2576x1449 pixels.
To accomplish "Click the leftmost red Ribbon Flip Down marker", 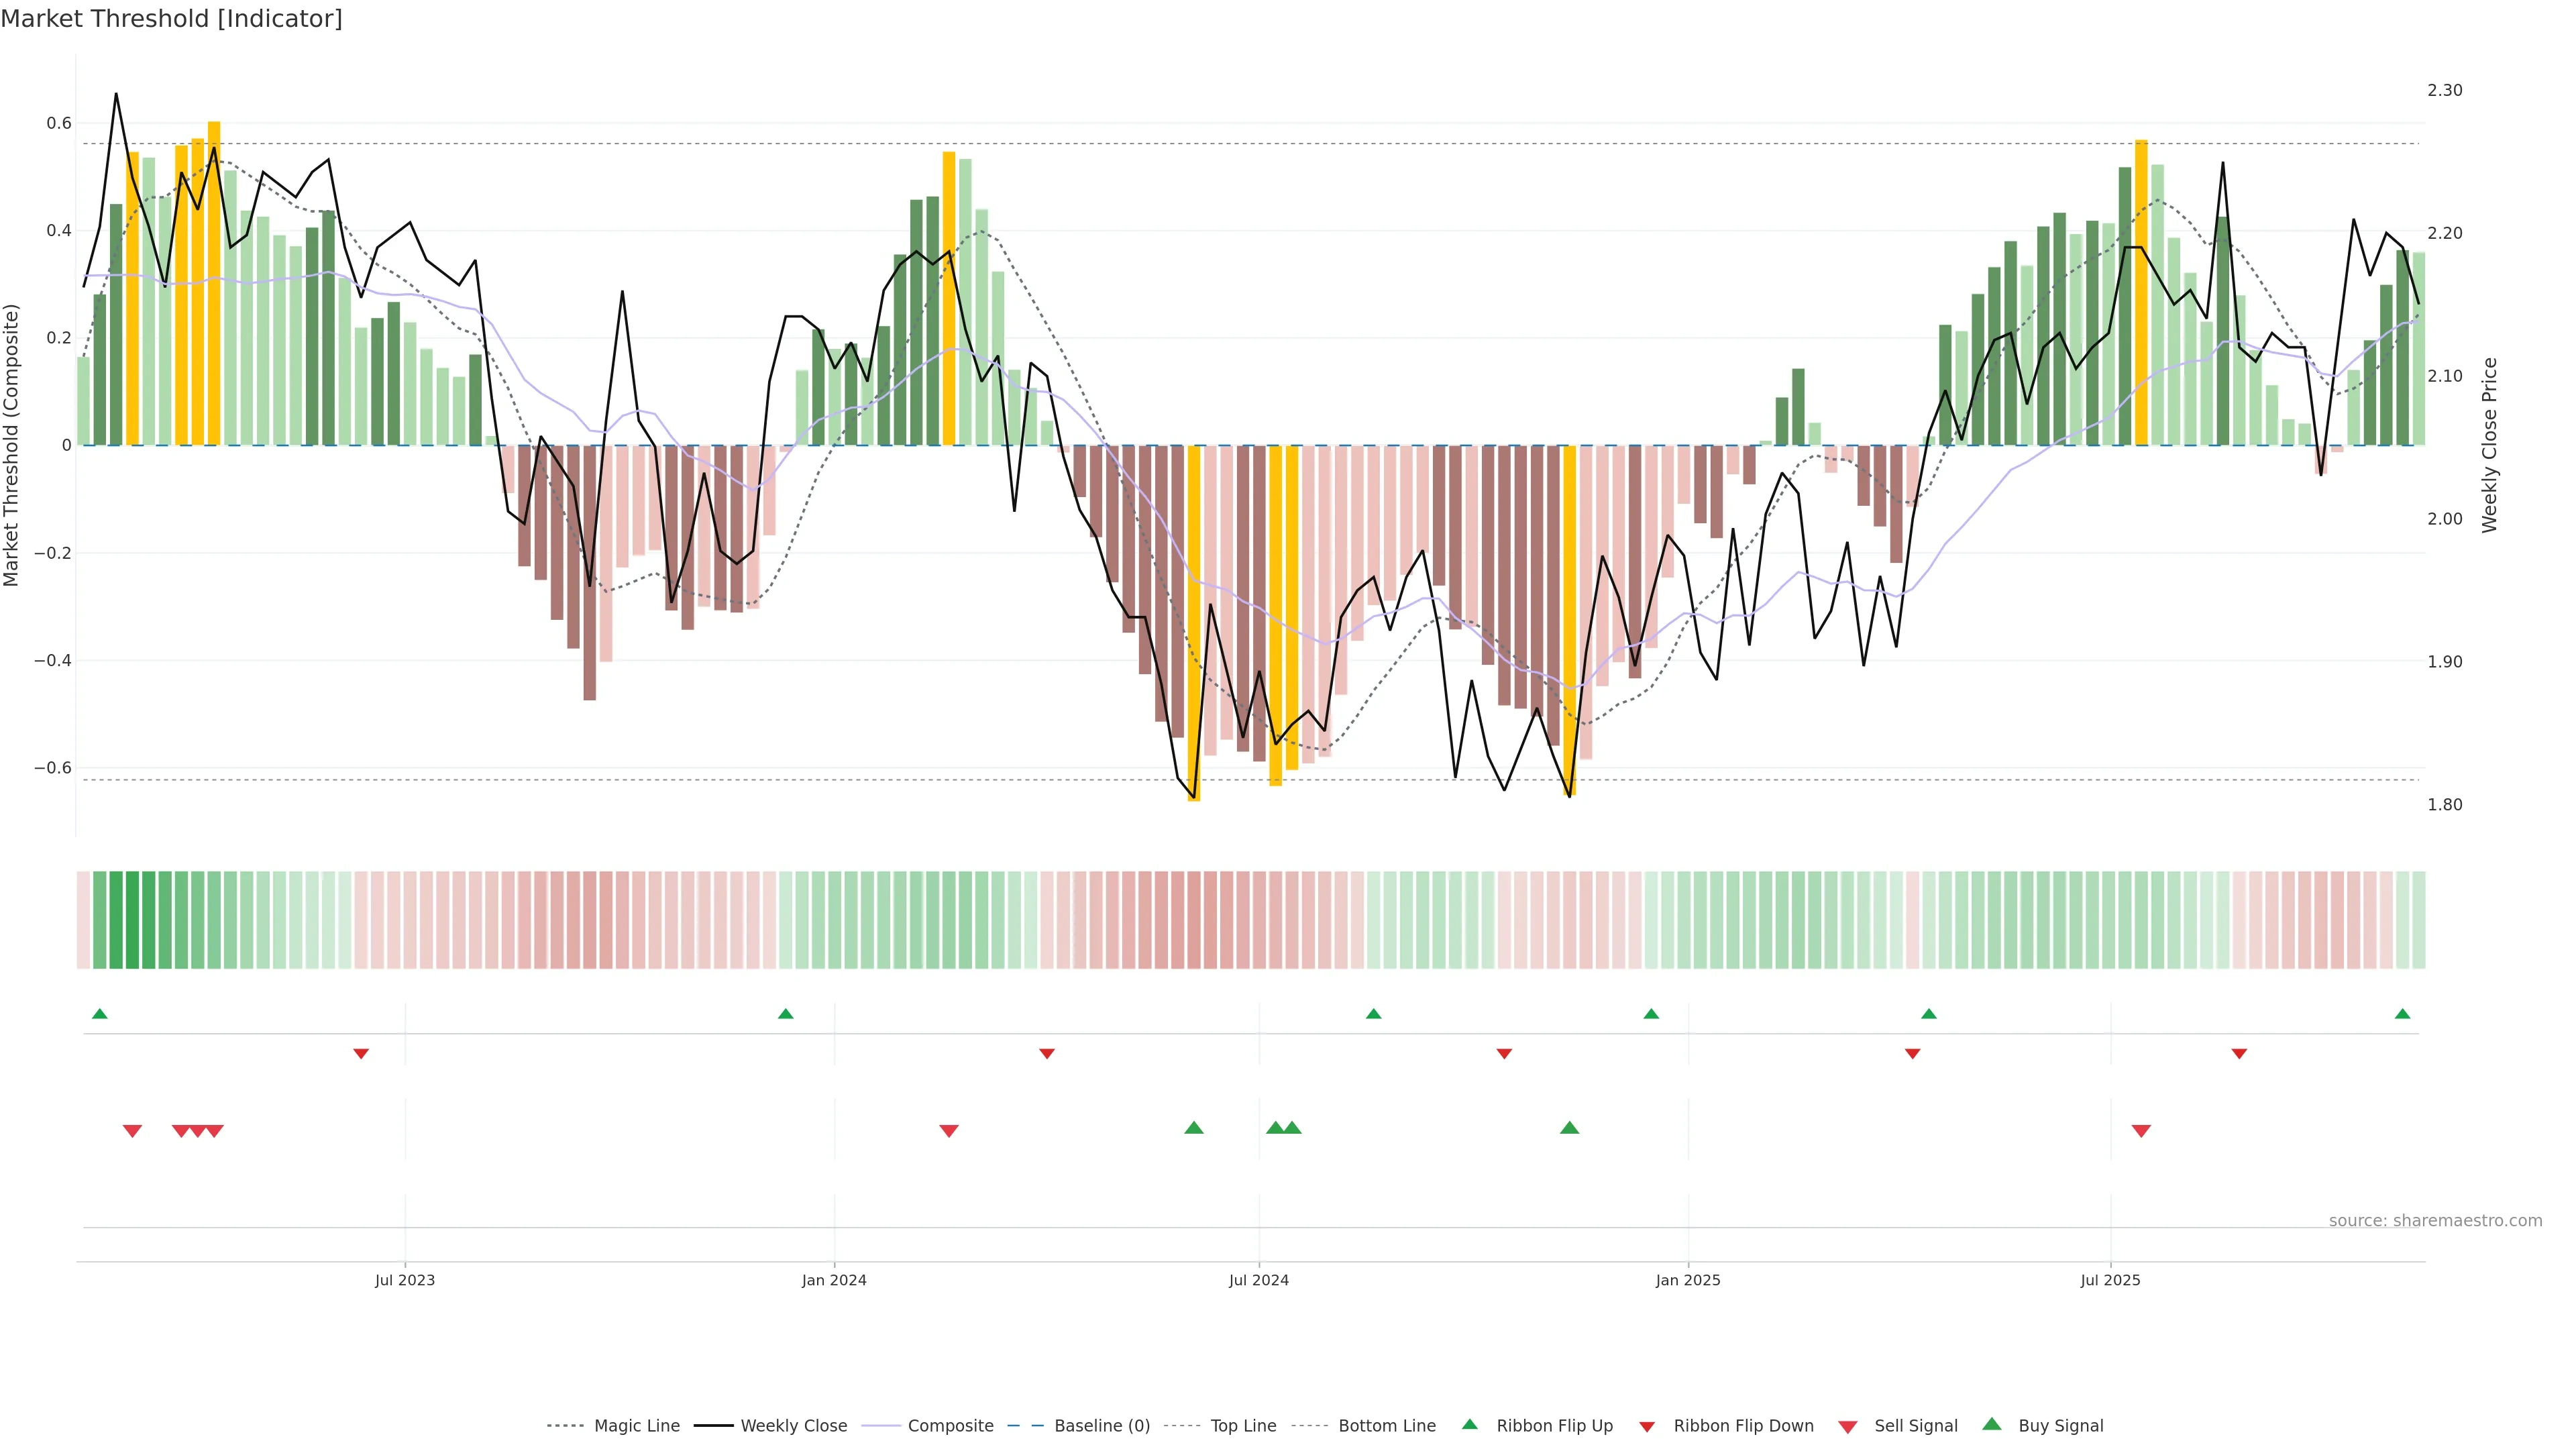I will (361, 1053).
